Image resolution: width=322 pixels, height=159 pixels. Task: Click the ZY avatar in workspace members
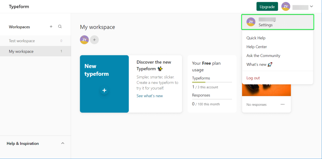84,40
